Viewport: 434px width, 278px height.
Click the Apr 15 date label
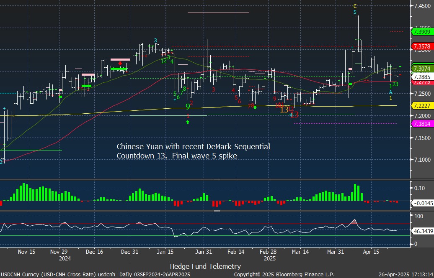click(x=371, y=252)
